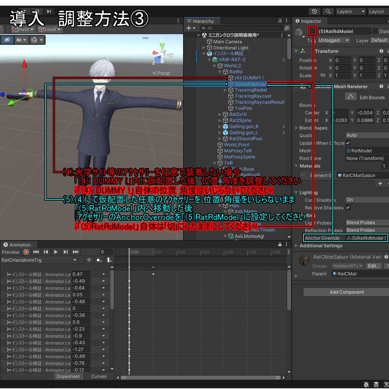Toggle Receive Shadows checkbox
Screen dimensions: 389x389
[x=348, y=208]
